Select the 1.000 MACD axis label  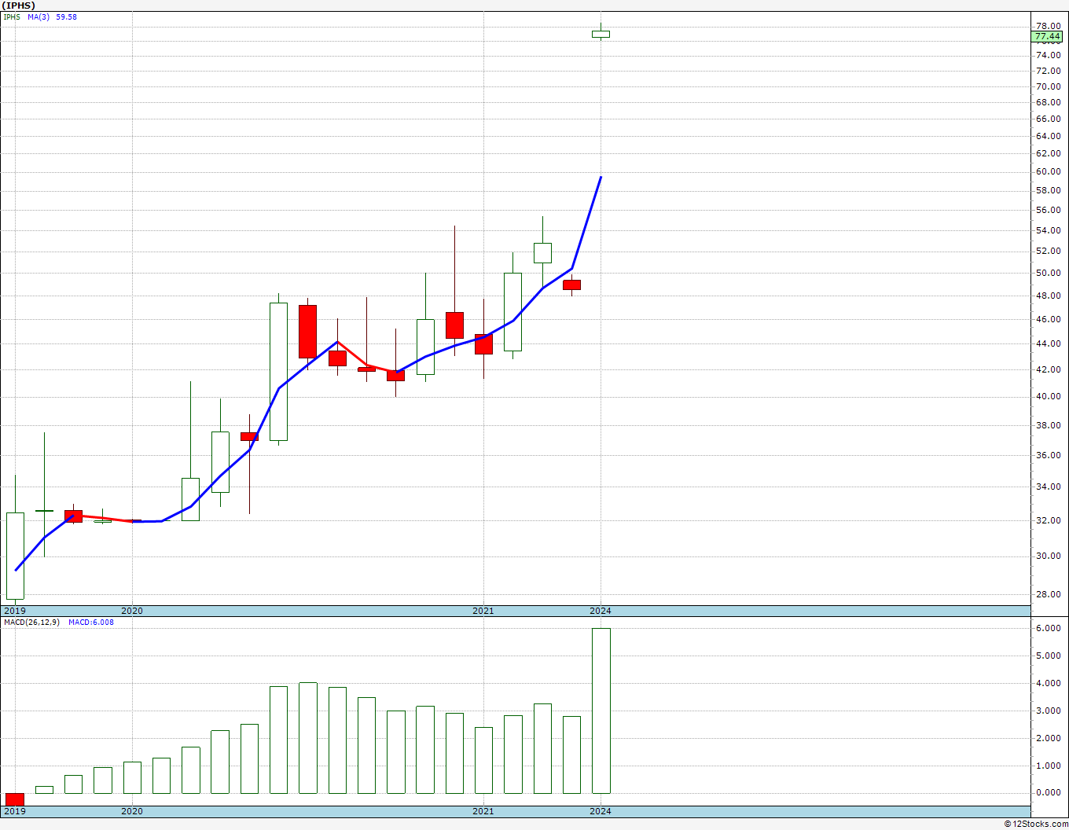click(x=1048, y=766)
